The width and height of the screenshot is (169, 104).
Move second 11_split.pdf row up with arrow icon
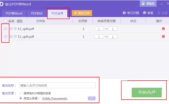tap(11, 36)
